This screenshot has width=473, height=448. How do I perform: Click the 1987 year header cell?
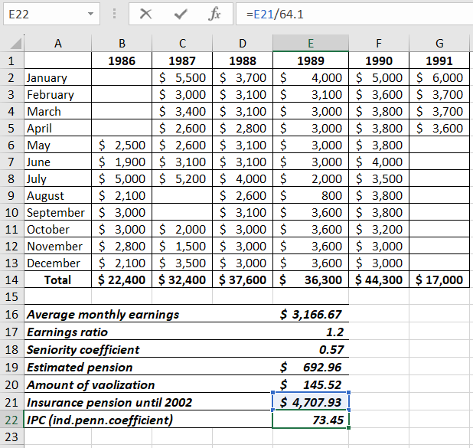(182, 61)
